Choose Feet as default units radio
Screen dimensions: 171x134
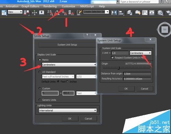click(x=58, y=81)
